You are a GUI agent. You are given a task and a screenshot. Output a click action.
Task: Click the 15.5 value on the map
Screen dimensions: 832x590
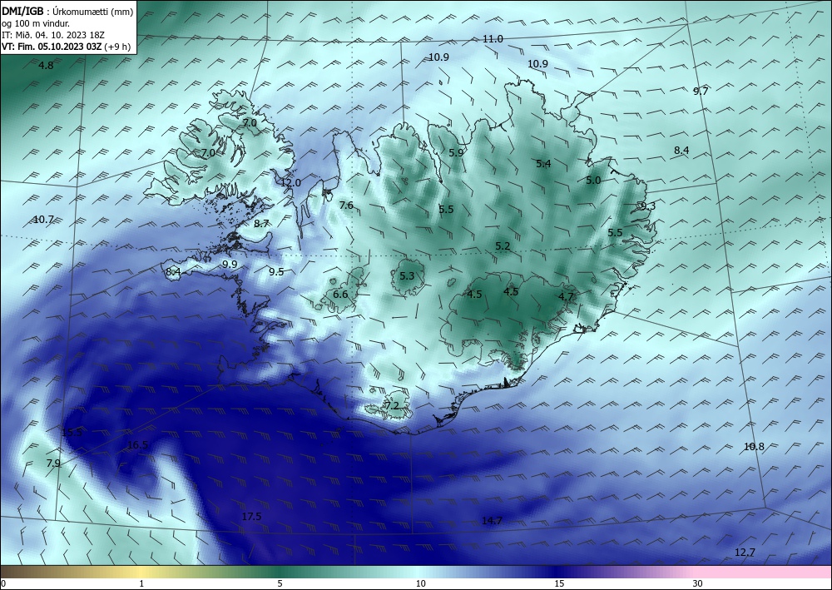pos(72,432)
